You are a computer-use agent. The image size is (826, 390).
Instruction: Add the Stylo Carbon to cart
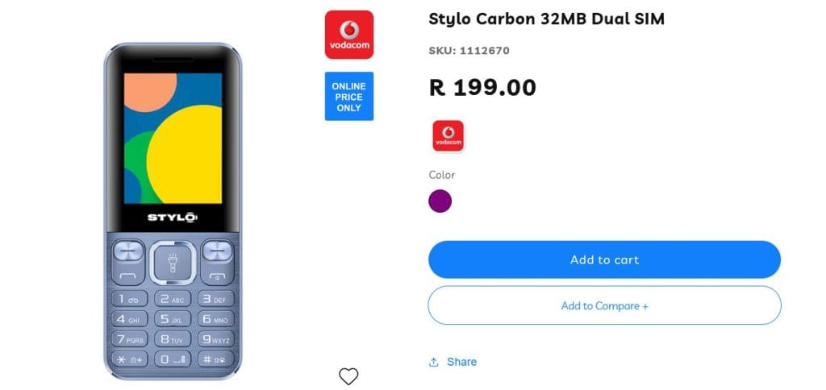604,259
